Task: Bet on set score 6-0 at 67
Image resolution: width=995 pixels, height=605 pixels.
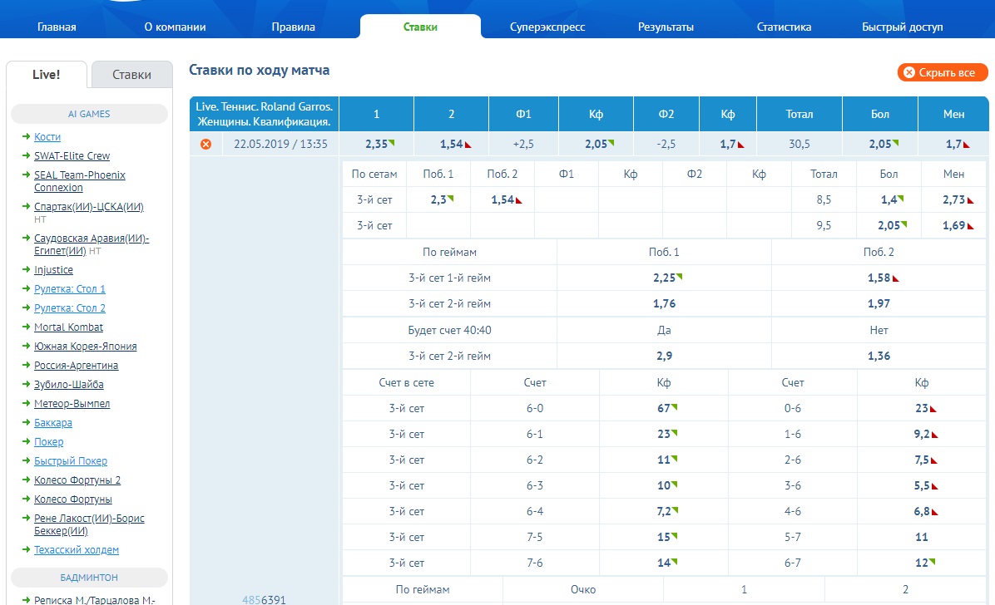Action: point(664,408)
